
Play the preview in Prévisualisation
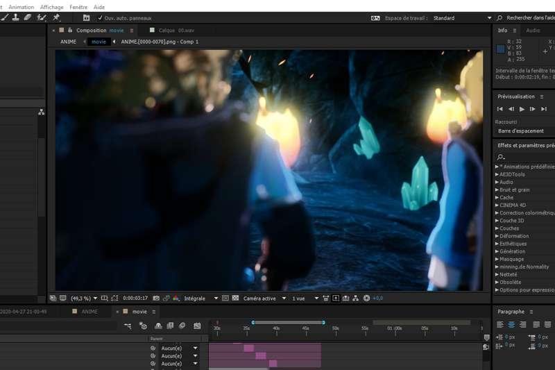point(522,109)
